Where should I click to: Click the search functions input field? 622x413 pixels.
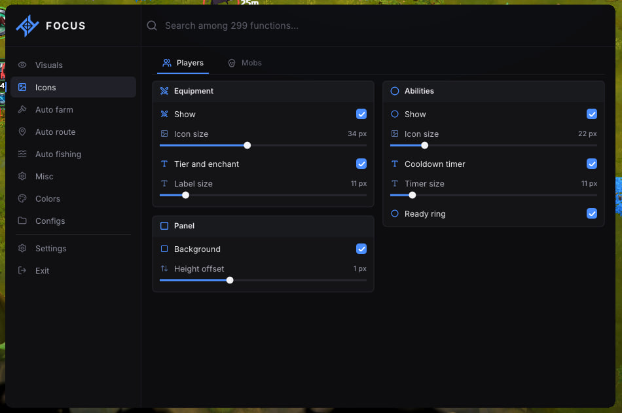coord(377,26)
